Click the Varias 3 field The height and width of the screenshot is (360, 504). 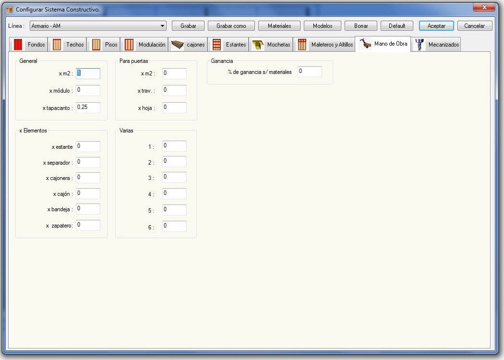174,177
